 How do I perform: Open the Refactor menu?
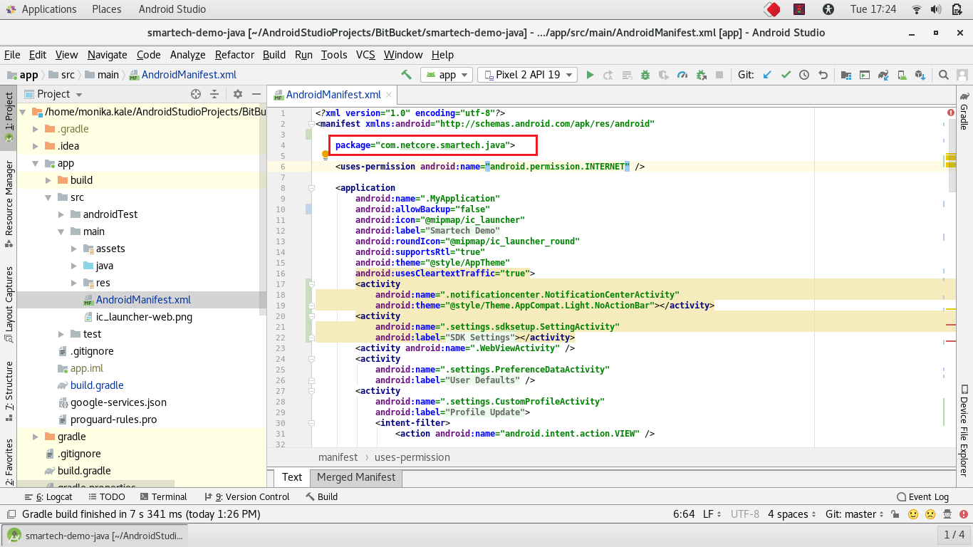[234, 55]
